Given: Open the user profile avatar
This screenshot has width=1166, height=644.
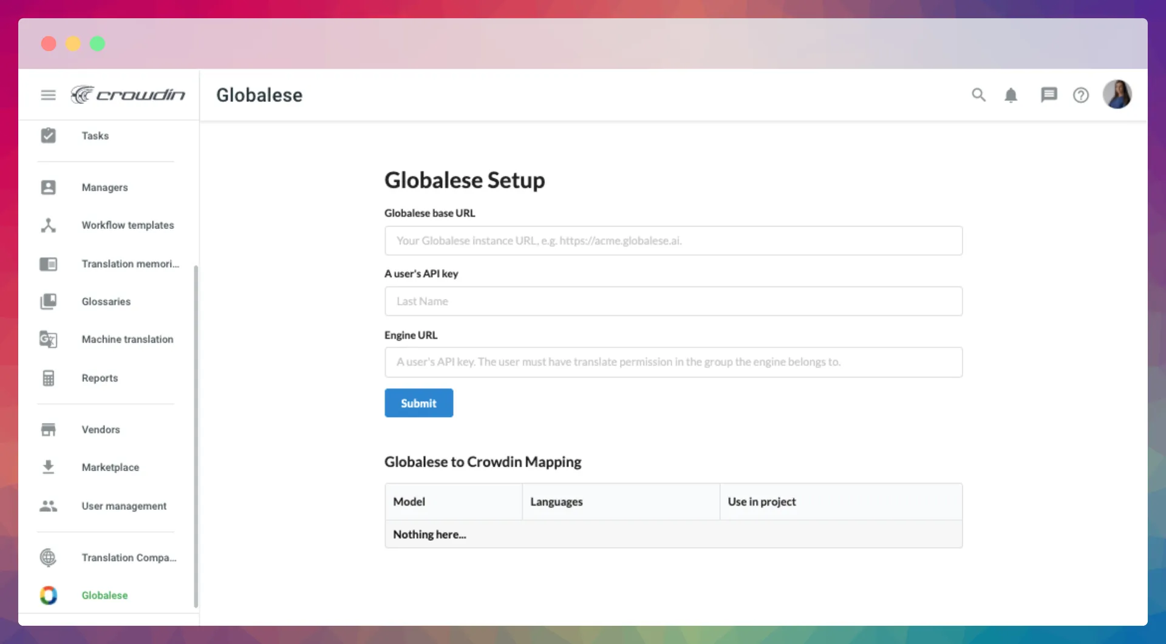Looking at the screenshot, I should (1117, 95).
